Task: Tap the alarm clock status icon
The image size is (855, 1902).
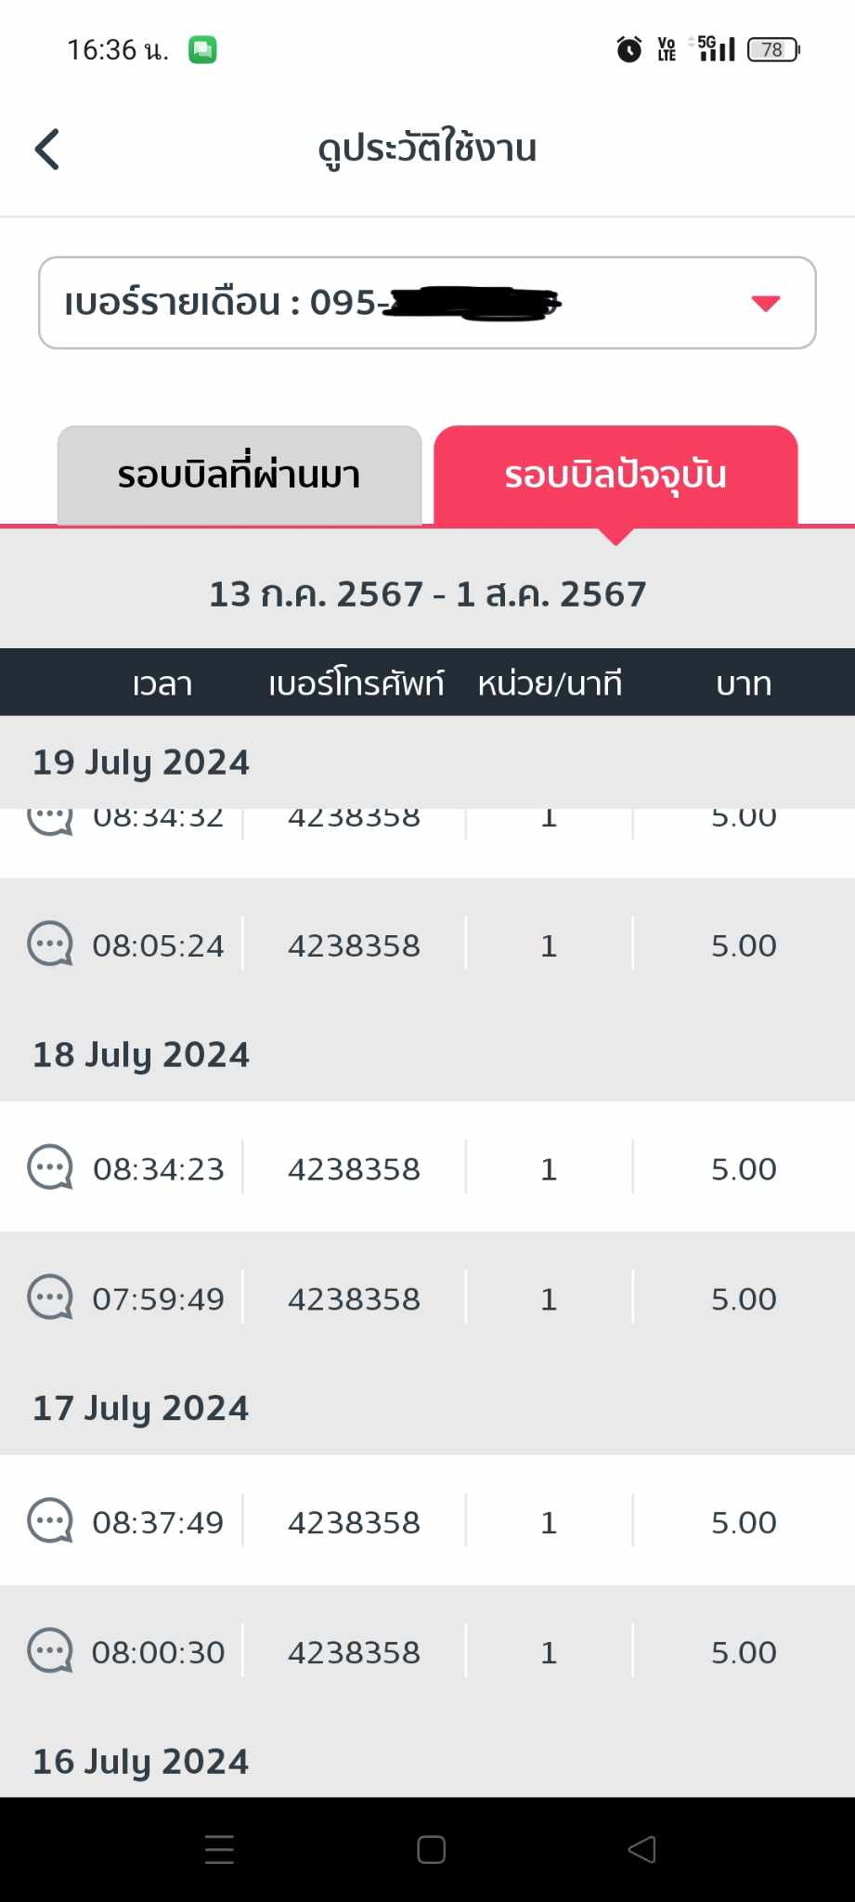Action: pyautogui.click(x=628, y=49)
